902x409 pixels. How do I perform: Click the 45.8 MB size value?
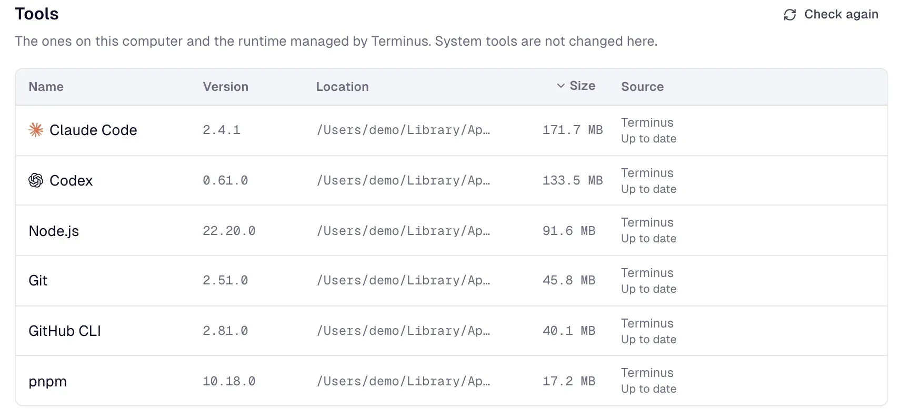[569, 280]
